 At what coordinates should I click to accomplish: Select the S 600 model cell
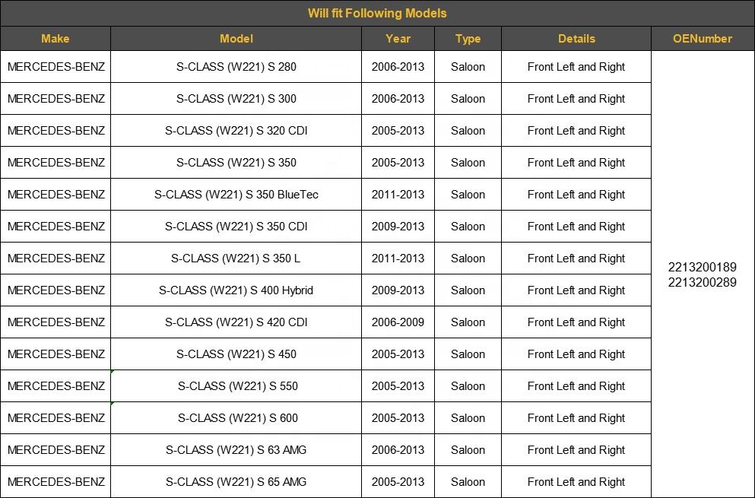pyautogui.click(x=237, y=418)
